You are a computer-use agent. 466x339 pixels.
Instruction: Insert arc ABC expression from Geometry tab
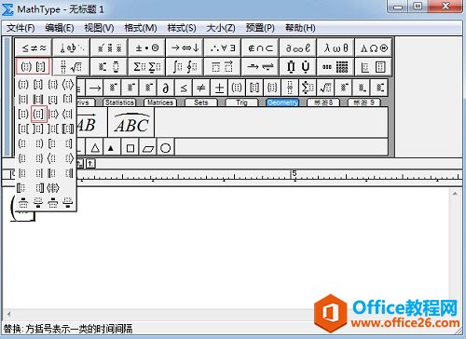(x=131, y=123)
